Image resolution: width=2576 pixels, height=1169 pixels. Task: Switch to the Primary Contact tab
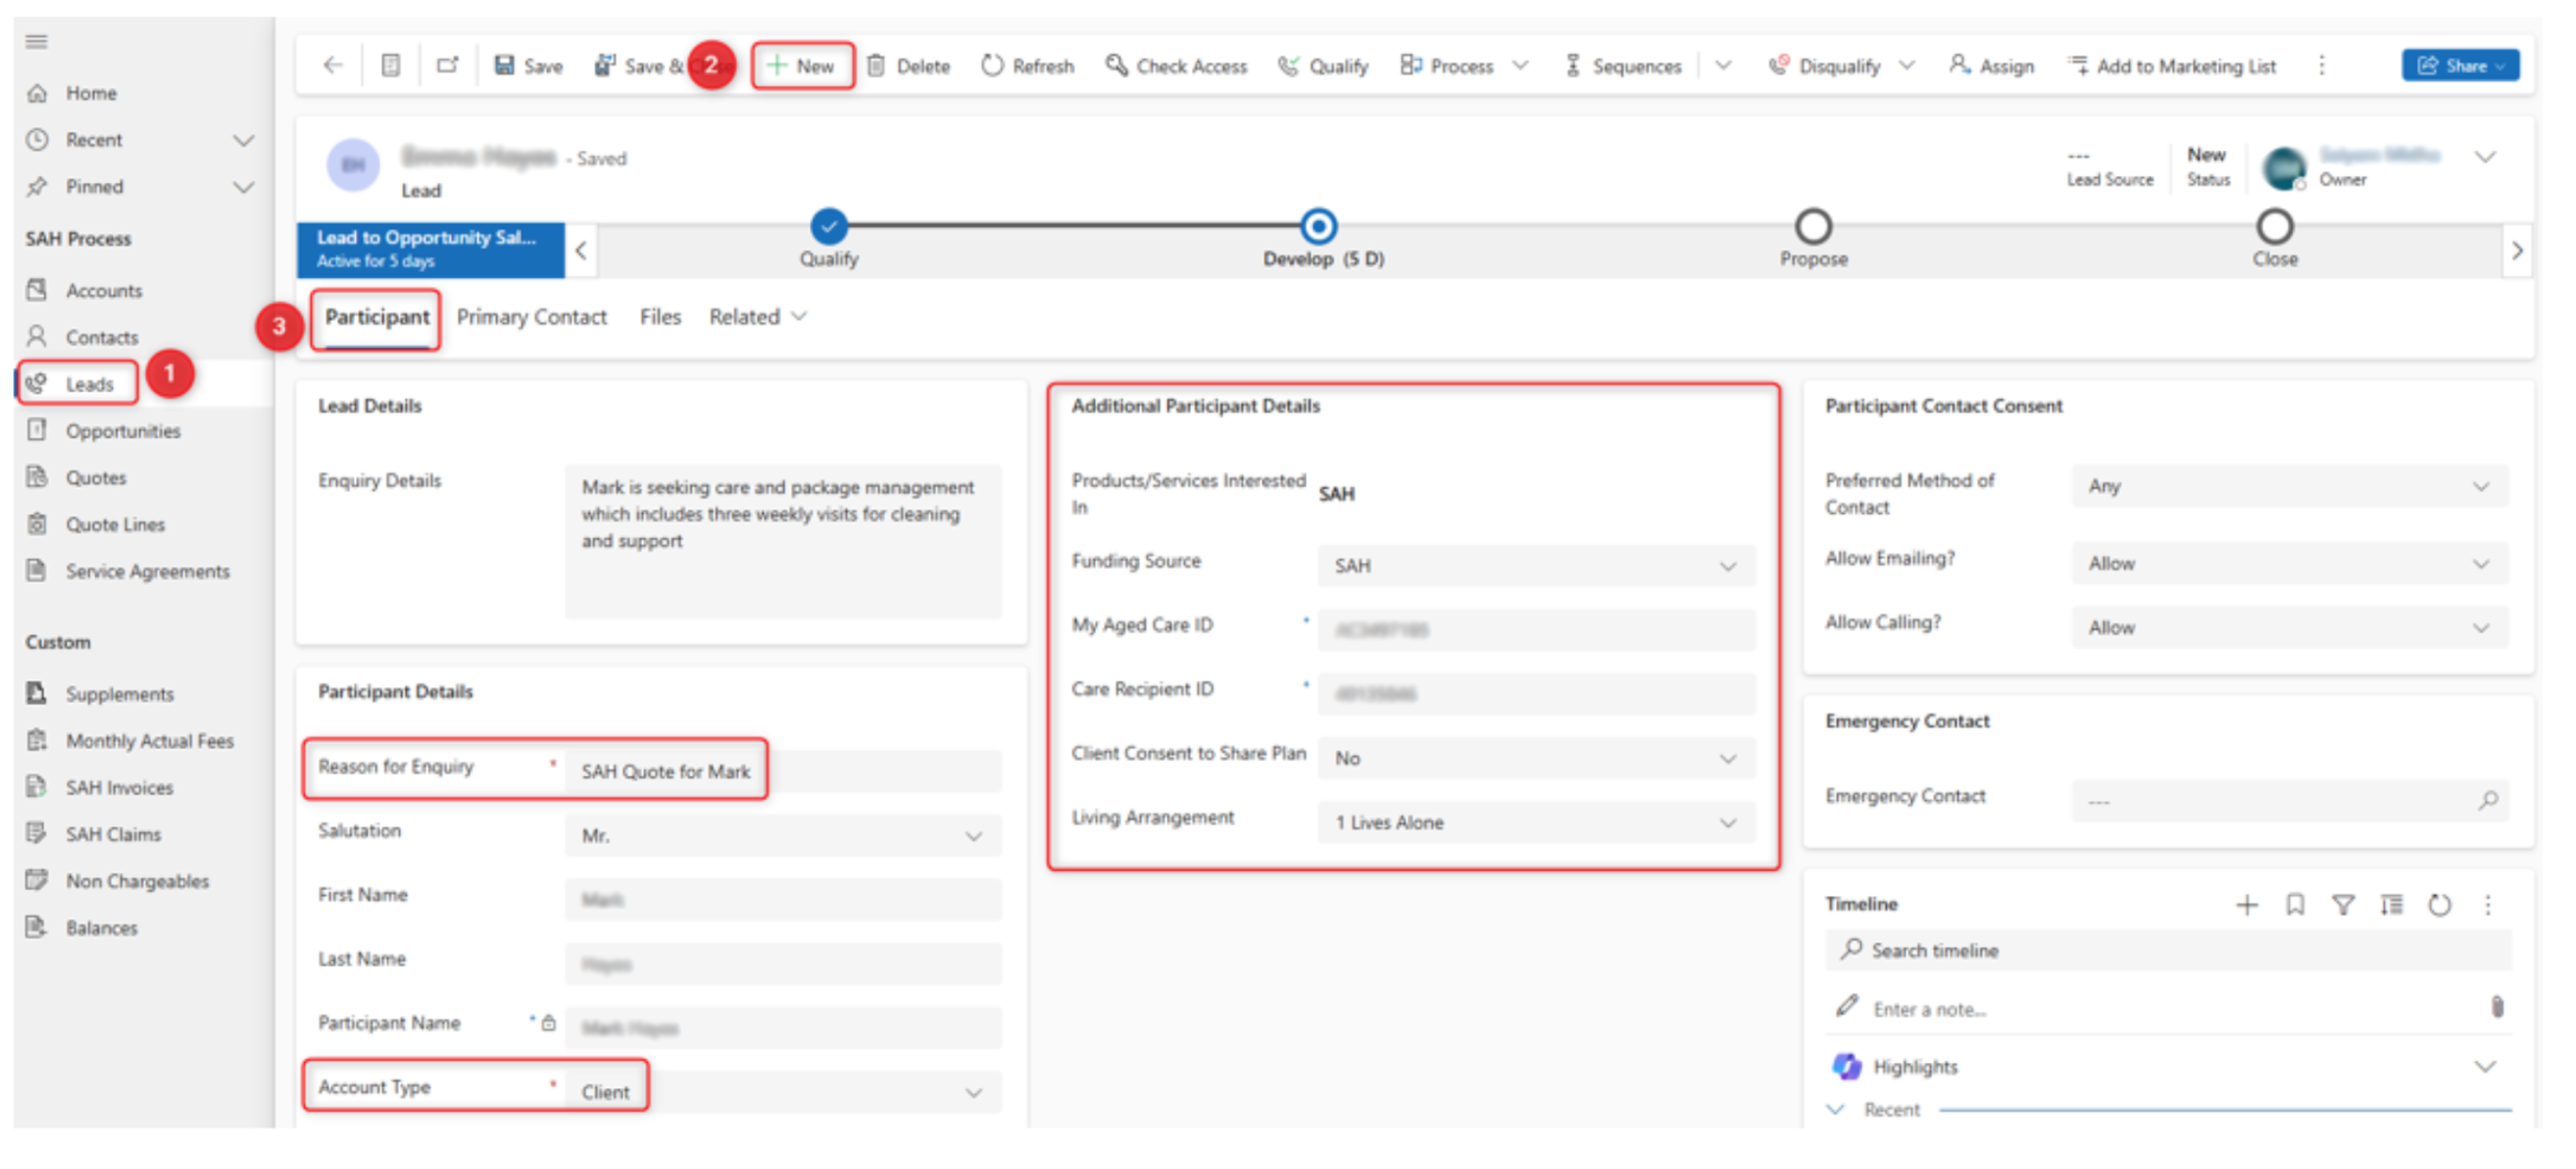pyautogui.click(x=531, y=317)
